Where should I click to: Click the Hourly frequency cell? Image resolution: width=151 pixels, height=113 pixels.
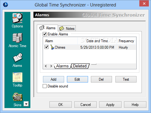tap(123, 47)
